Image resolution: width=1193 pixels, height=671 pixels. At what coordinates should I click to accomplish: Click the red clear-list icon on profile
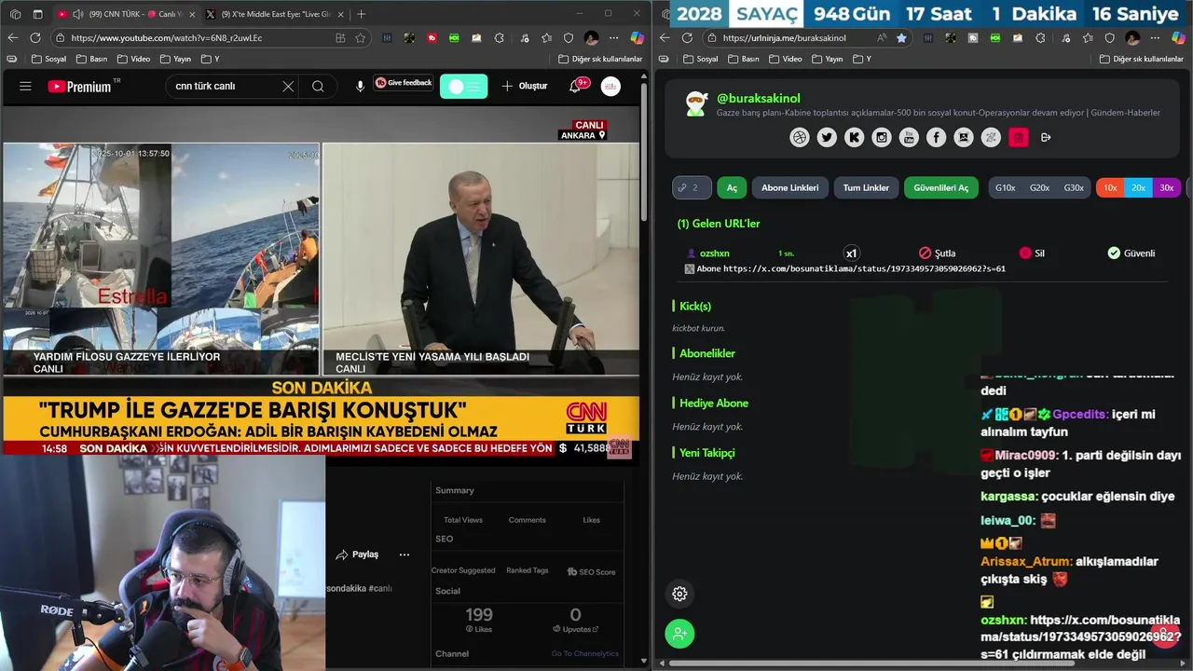1019,137
